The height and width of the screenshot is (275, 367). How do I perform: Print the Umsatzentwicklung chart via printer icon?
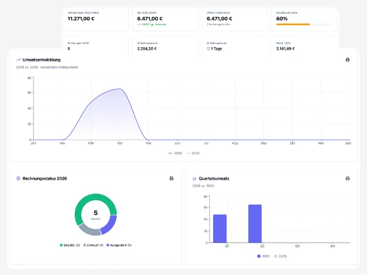pos(348,60)
